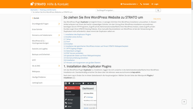Jump to 3.6 Installation section
The image size is (193, 109).
click(69, 60)
